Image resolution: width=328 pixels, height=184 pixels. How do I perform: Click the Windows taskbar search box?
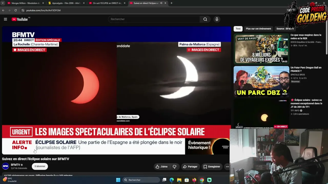141,180
